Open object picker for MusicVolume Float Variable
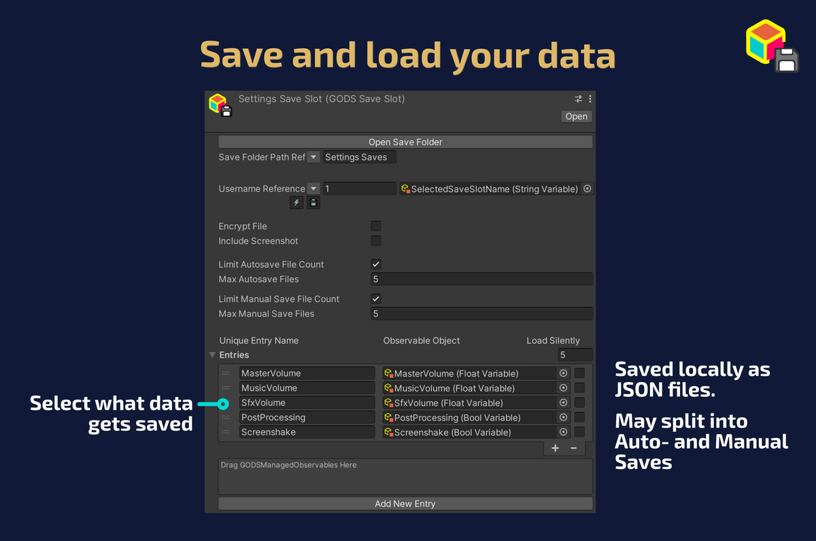The image size is (816, 541). pyautogui.click(x=563, y=388)
